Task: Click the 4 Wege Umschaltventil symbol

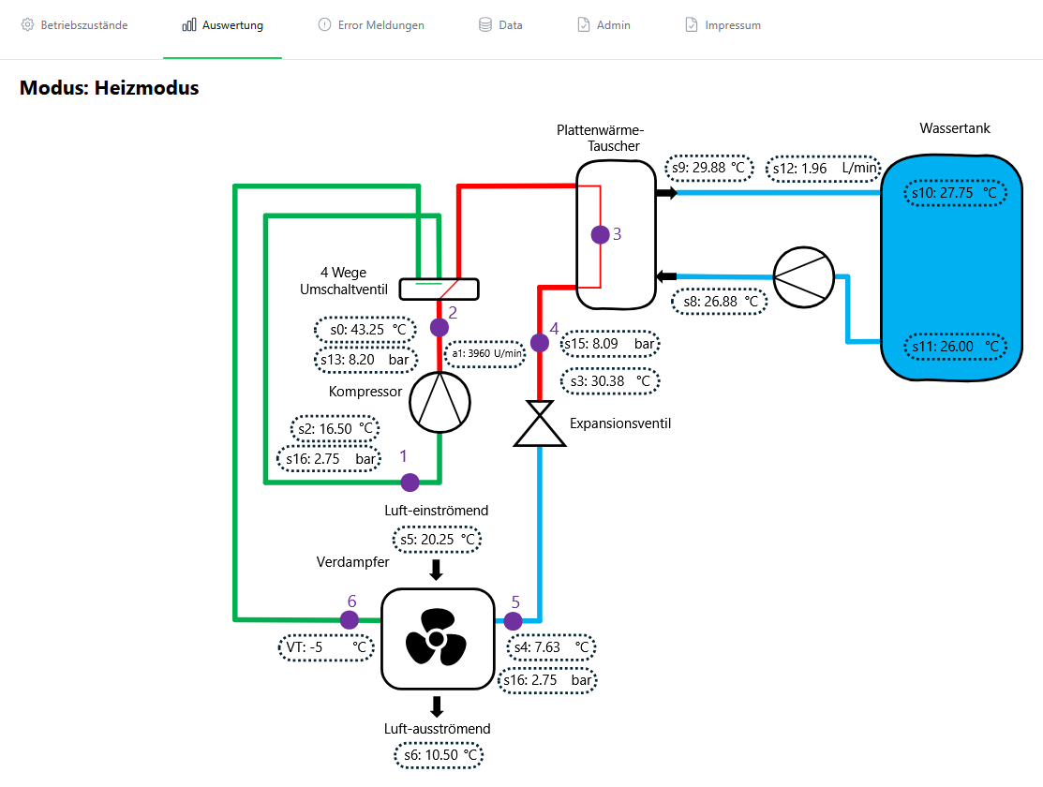Action: click(x=439, y=289)
